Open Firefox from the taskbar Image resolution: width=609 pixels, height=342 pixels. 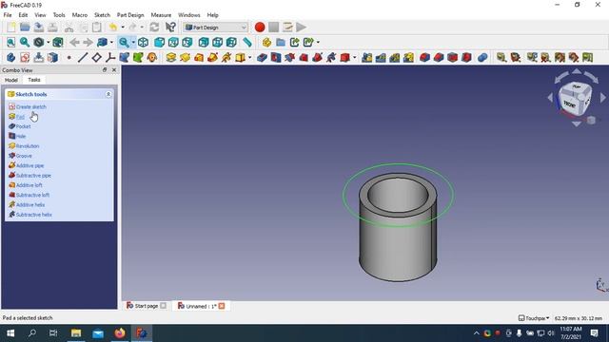pos(120,333)
